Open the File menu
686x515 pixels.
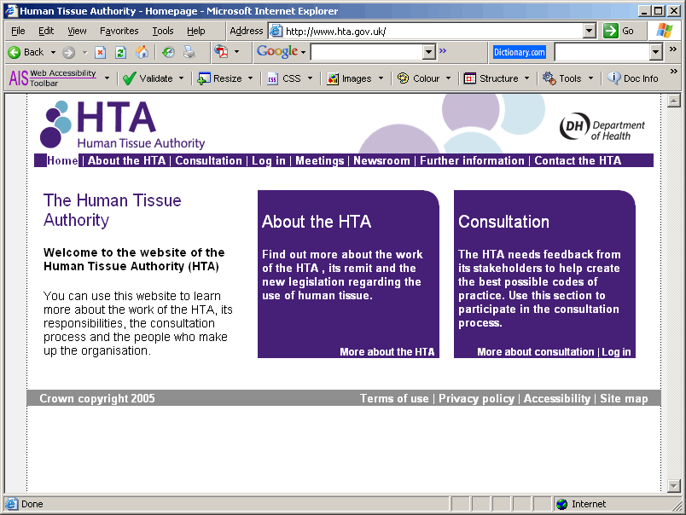(18, 31)
